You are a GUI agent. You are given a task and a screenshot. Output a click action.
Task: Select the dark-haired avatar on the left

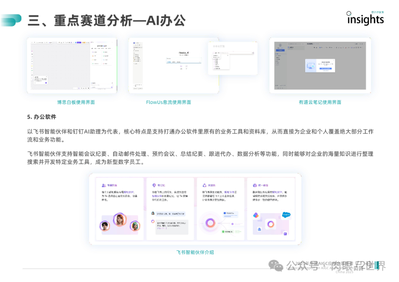pos(105,226)
